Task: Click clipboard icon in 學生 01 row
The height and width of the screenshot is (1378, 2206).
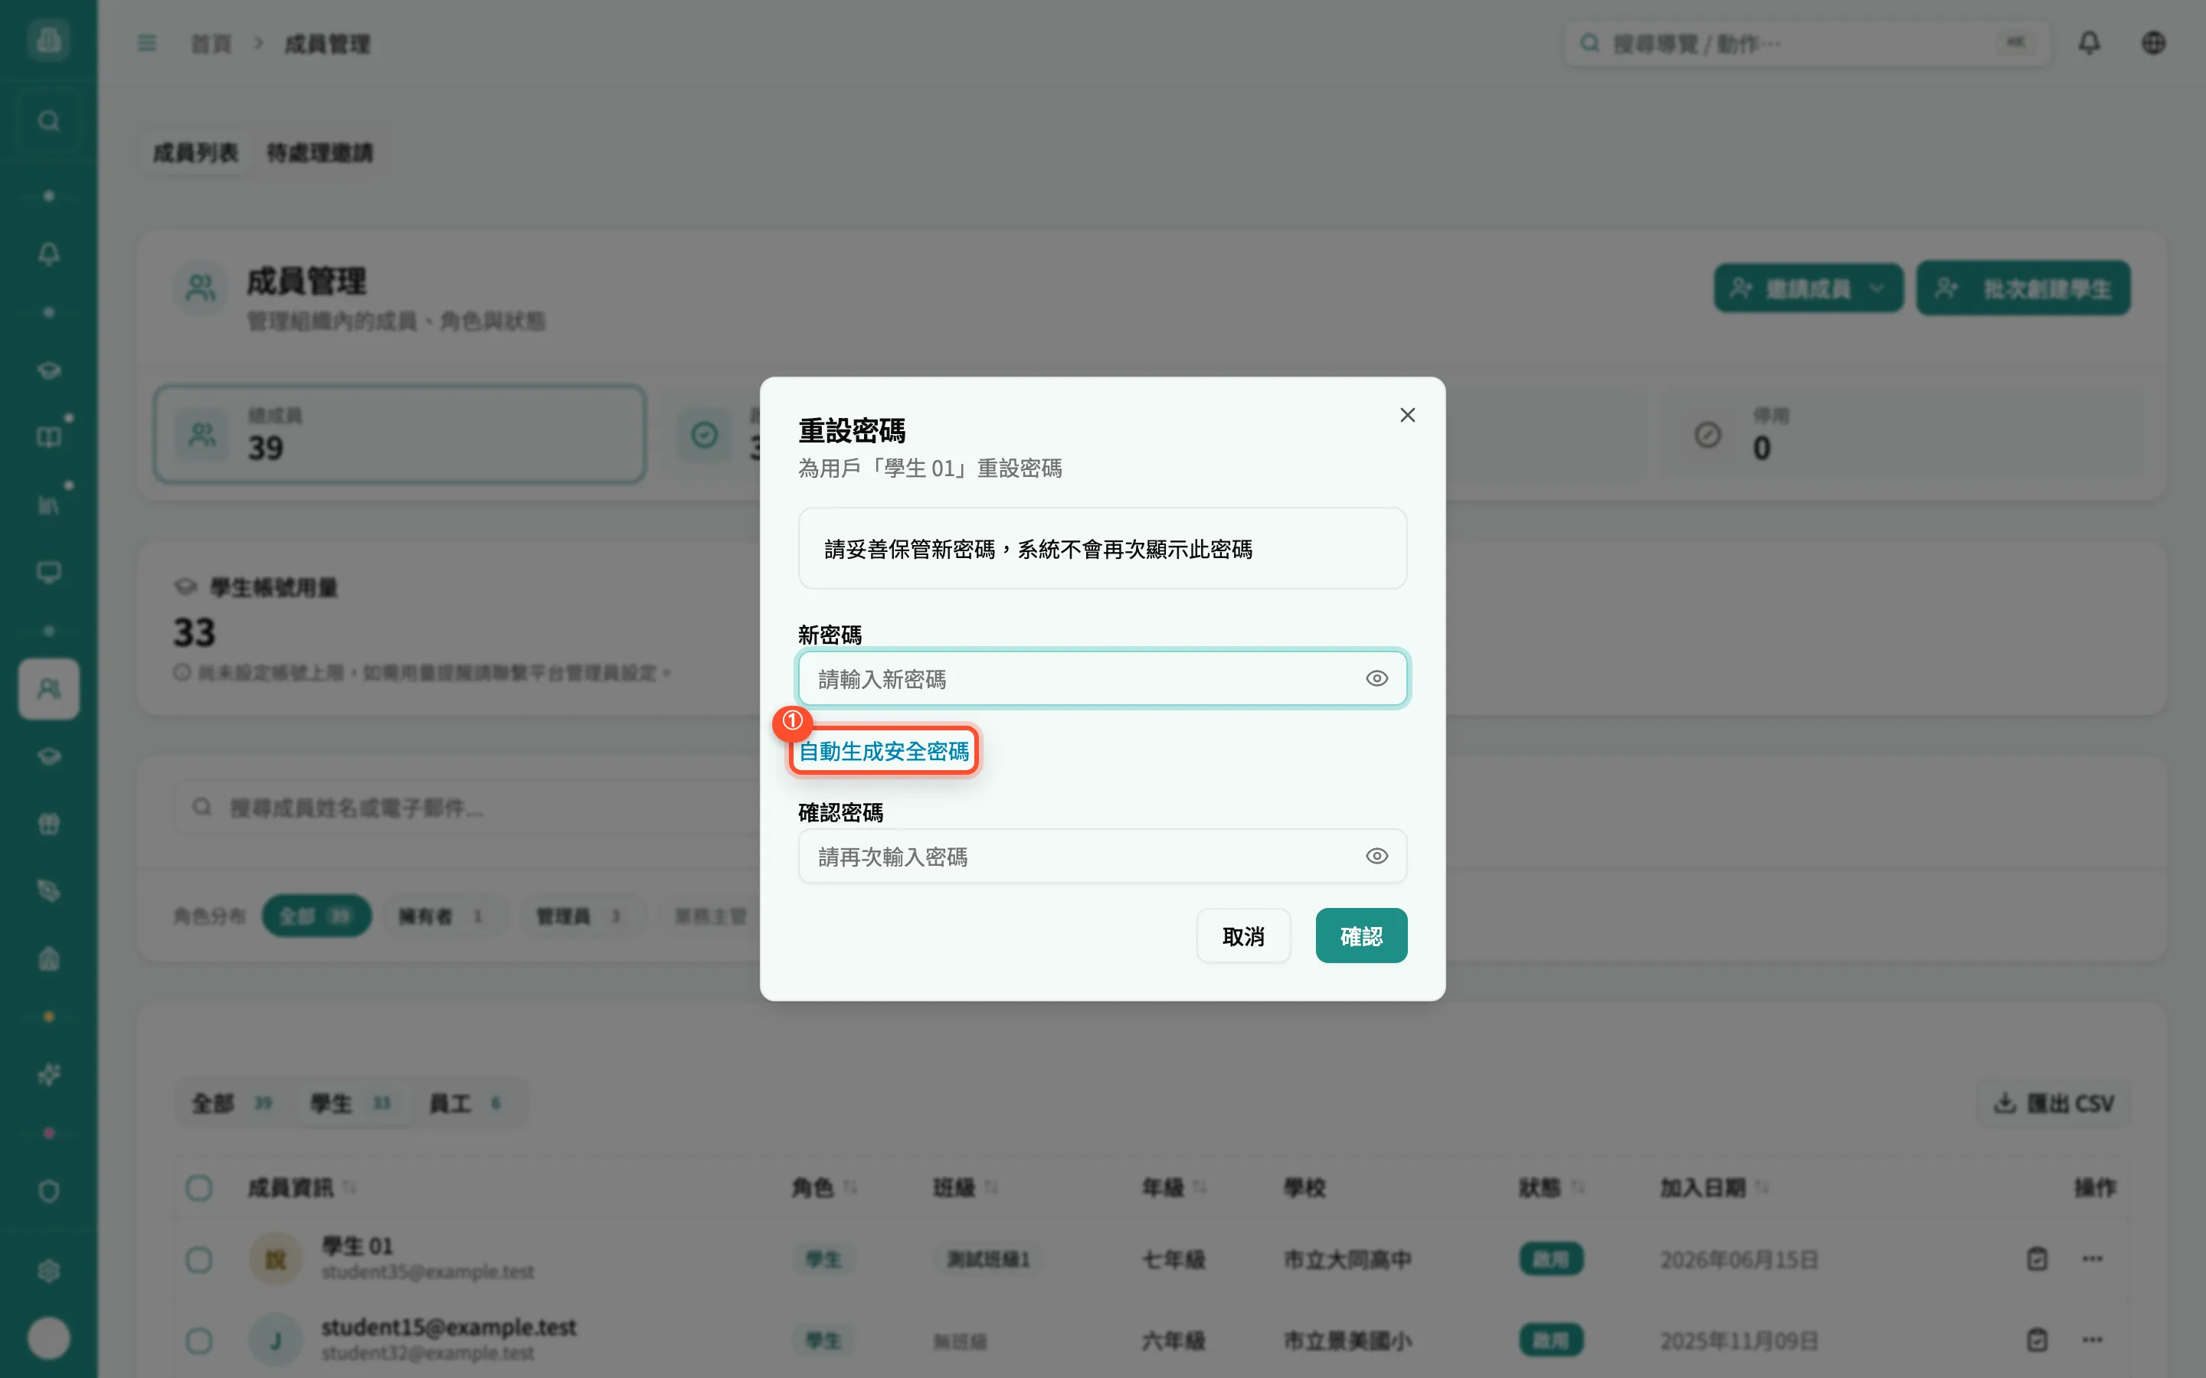Action: [2037, 1259]
